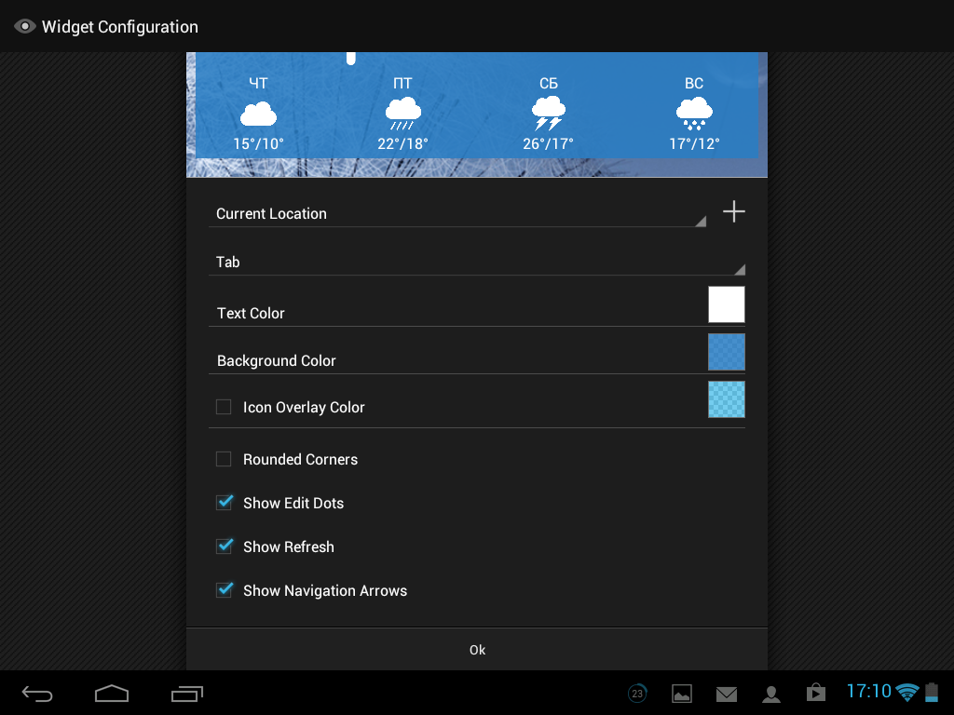This screenshot has width=954, height=715.
Task: Open the Play Store bag notification
Action: (816, 693)
